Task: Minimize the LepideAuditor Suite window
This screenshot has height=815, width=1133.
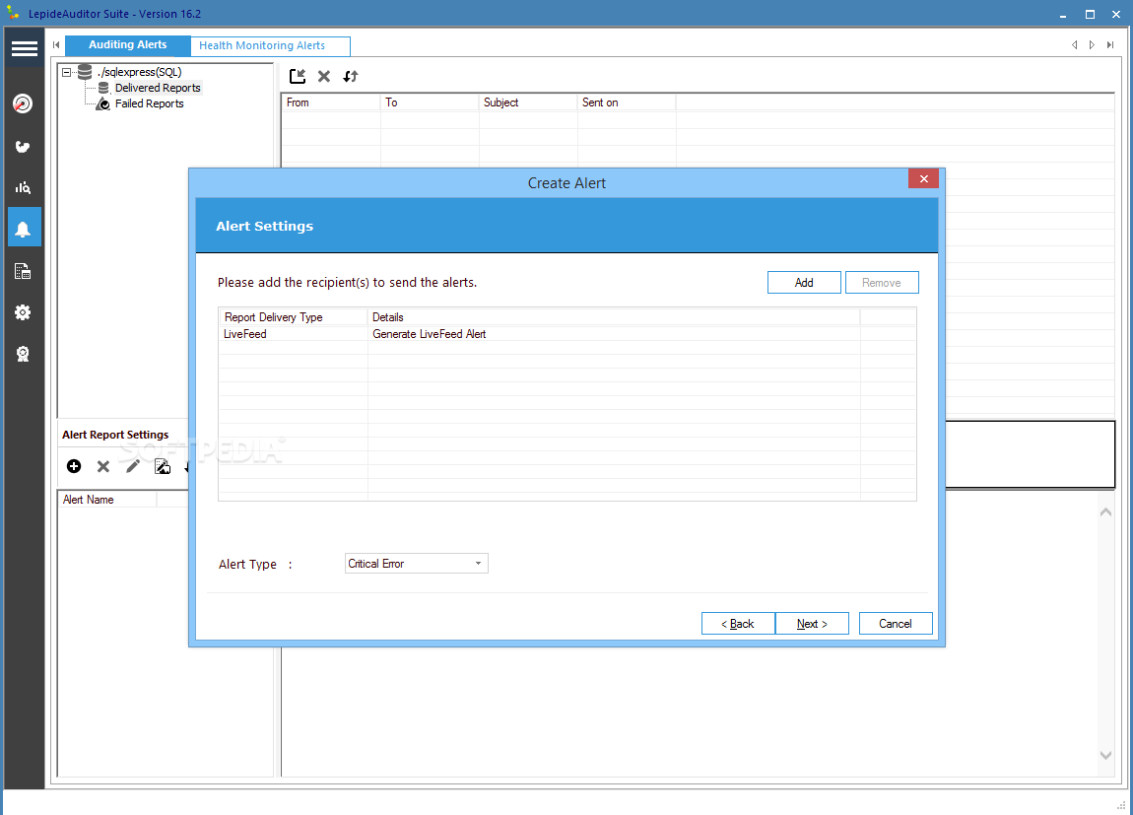Action: pos(1063,15)
